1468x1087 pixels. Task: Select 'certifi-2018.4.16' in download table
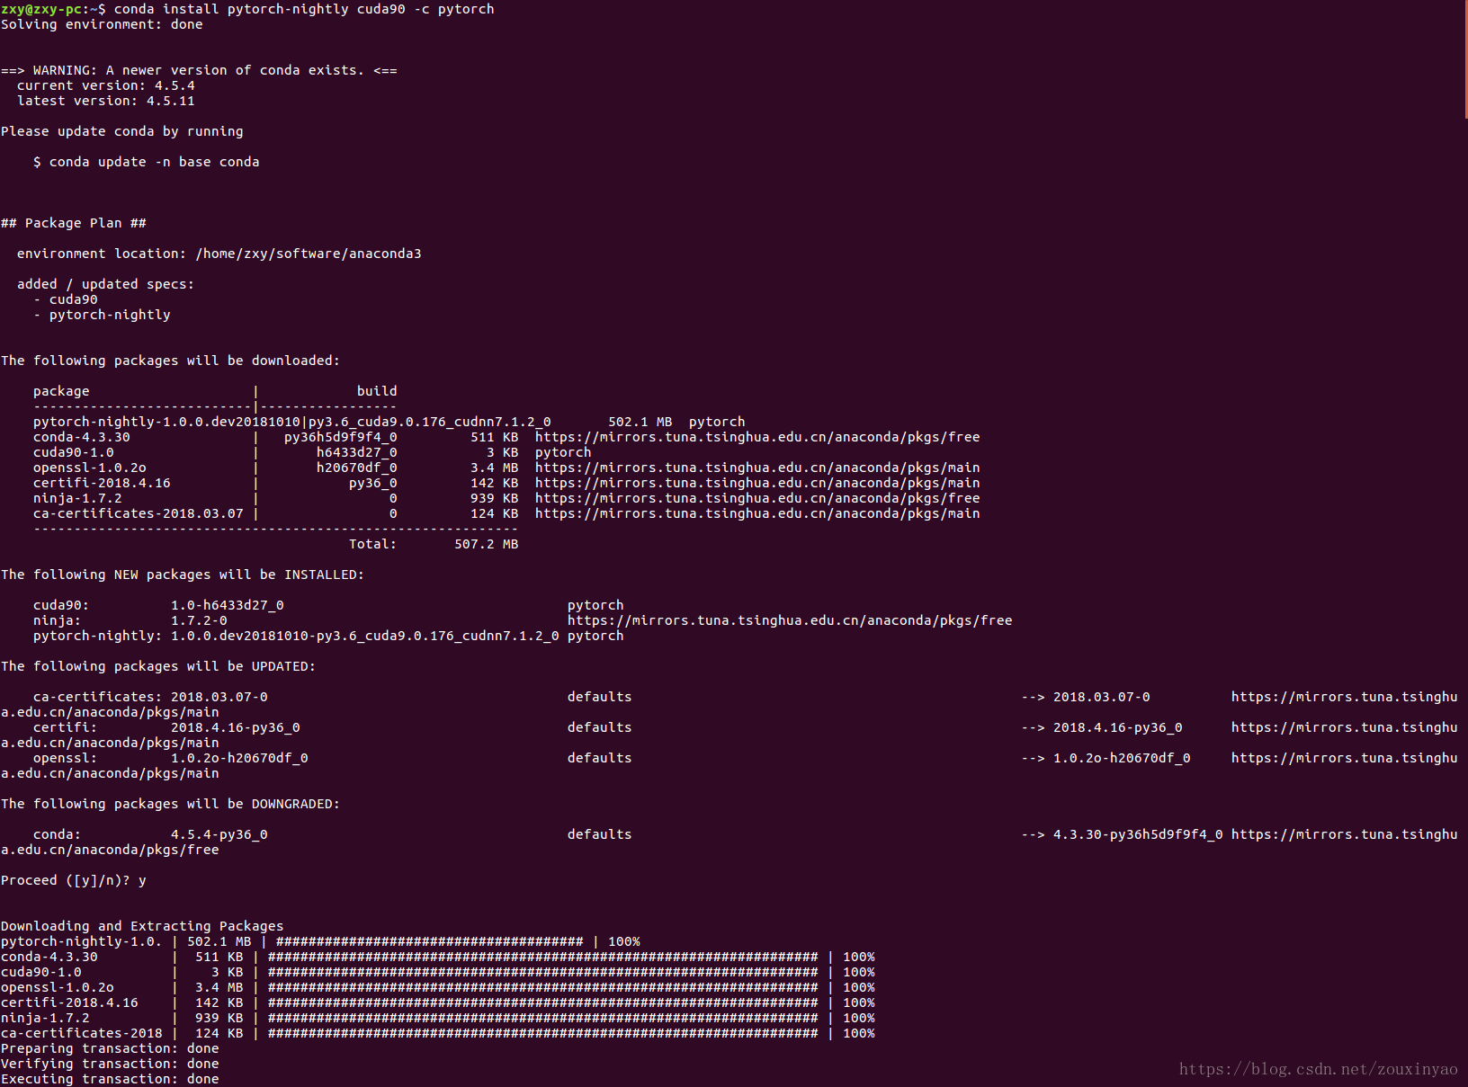point(102,483)
